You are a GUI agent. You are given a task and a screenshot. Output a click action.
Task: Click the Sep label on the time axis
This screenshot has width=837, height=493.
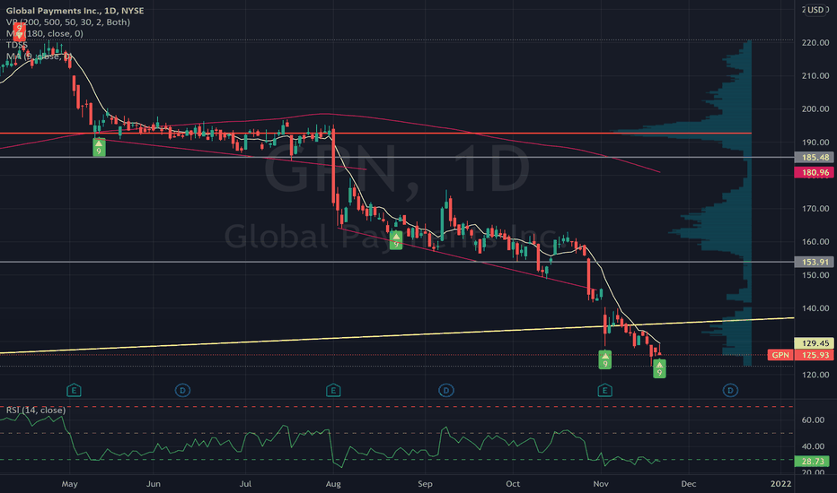coord(425,484)
